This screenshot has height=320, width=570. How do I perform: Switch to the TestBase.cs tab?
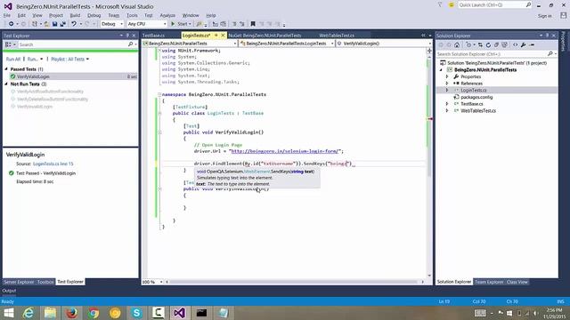pyautogui.click(x=153, y=36)
